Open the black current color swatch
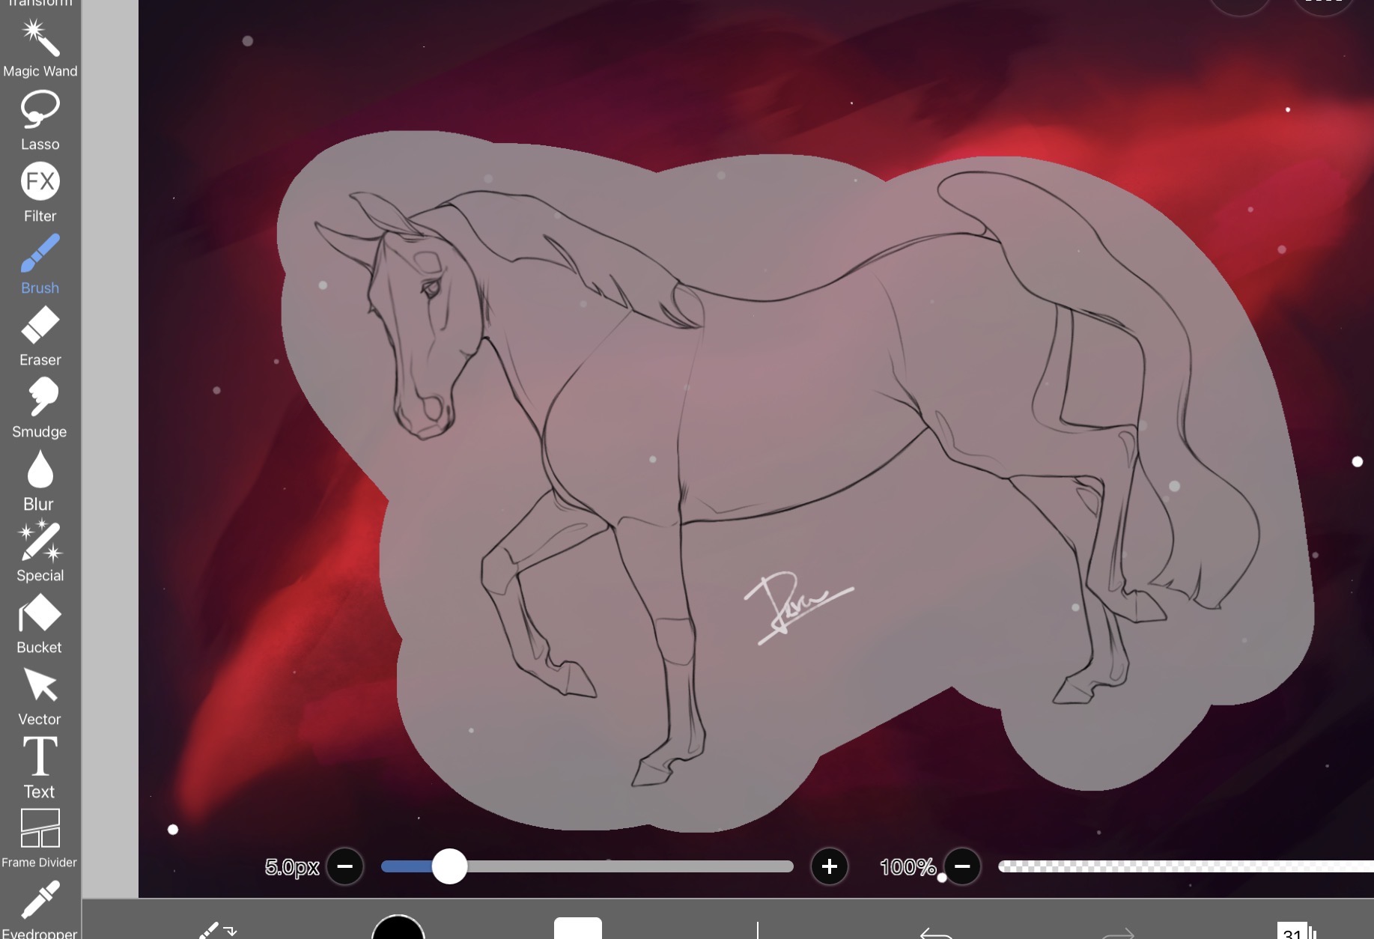The image size is (1374, 939). tap(398, 929)
